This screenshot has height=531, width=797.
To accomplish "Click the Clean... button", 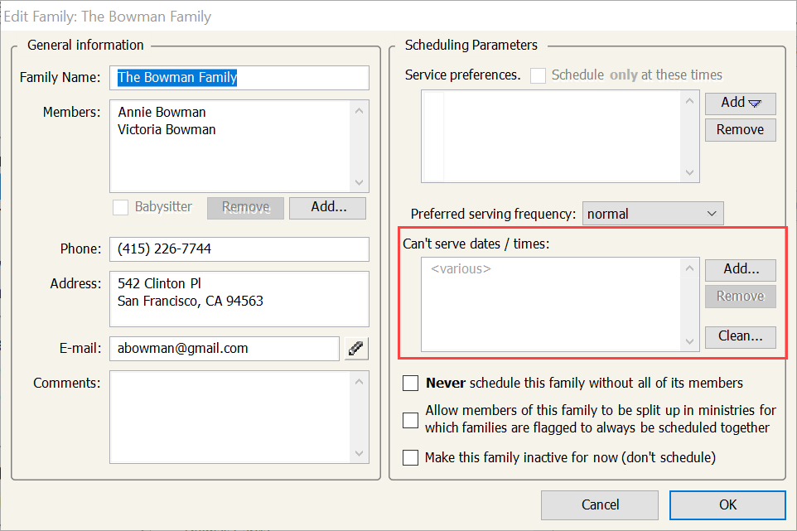I will coord(740,336).
